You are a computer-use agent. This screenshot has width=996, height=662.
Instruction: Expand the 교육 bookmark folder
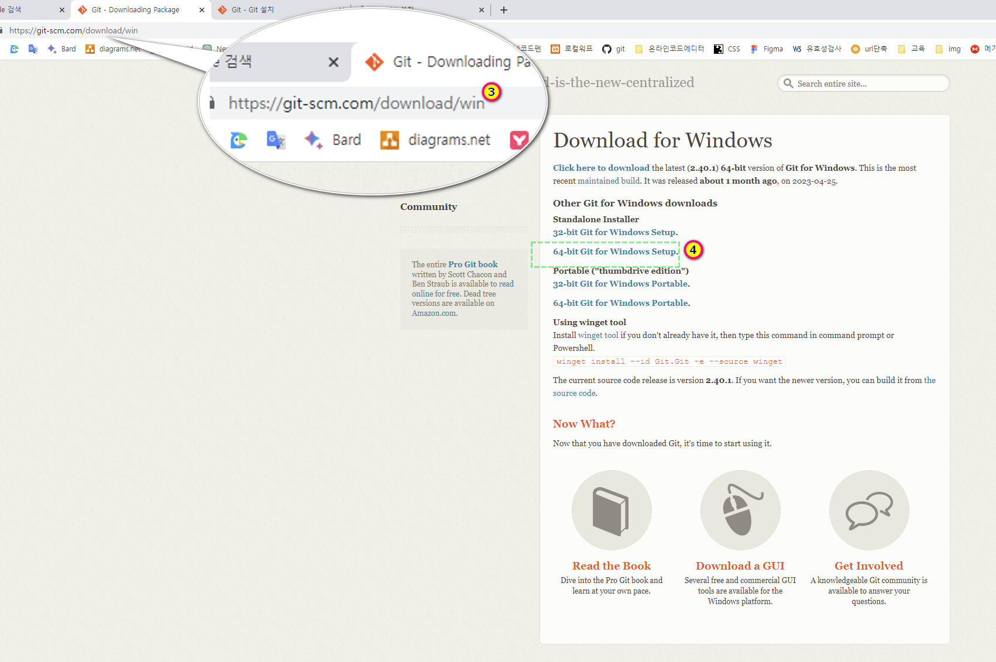(911, 49)
